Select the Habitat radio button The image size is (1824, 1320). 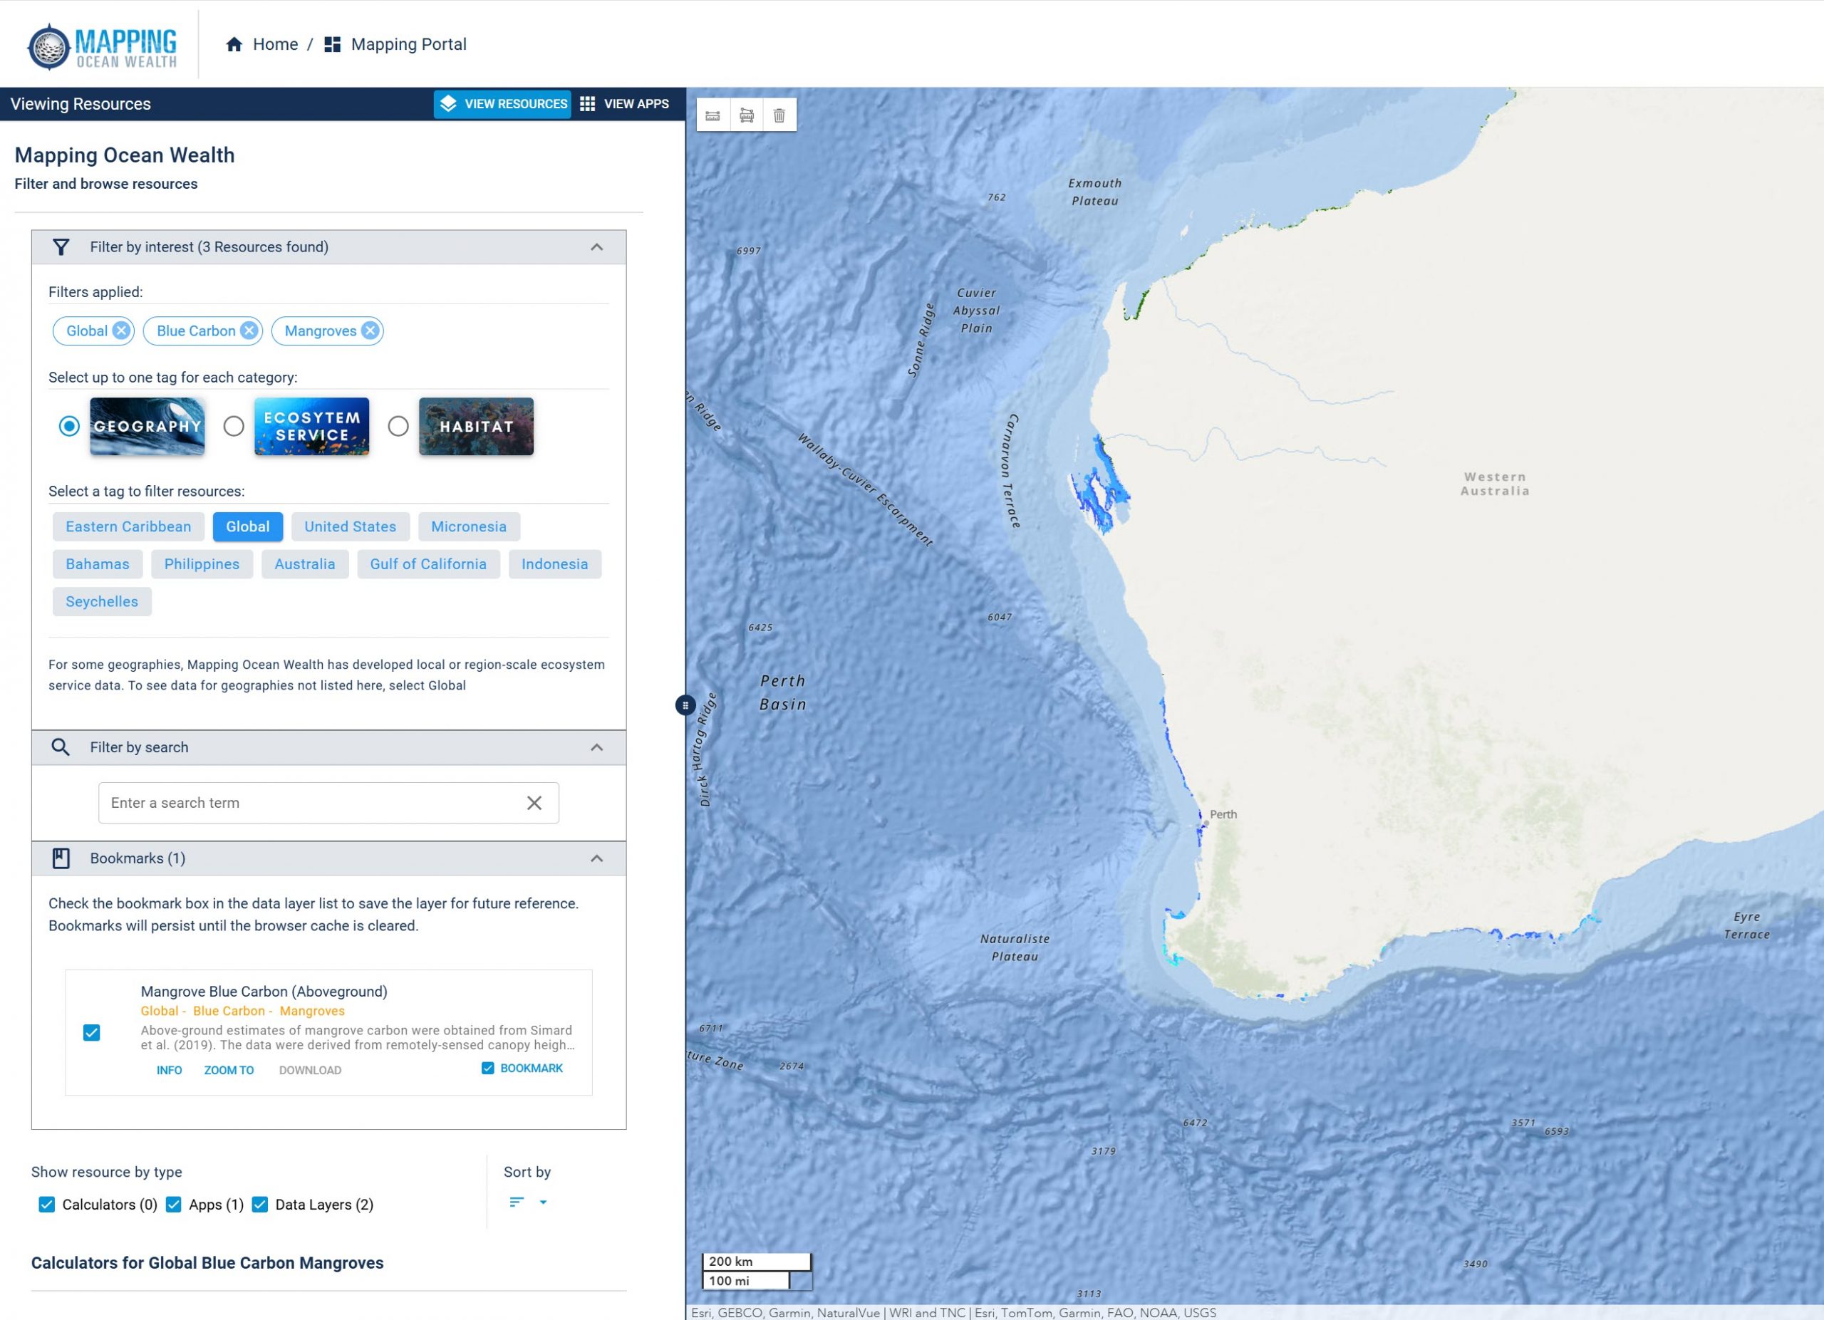[398, 426]
